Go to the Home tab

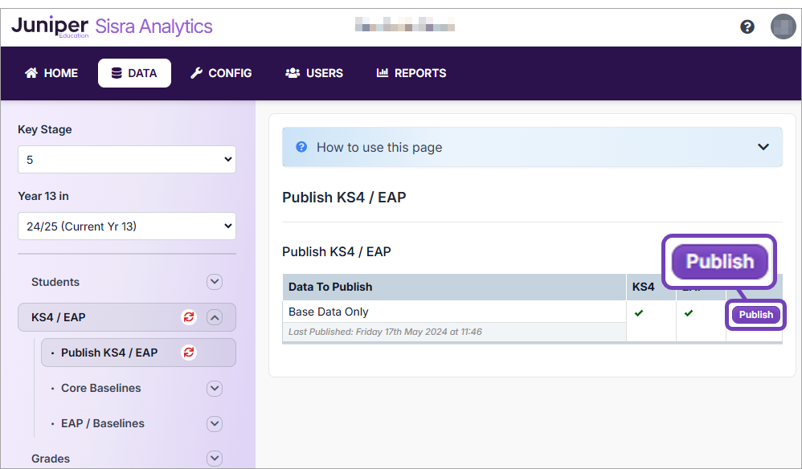tap(51, 73)
